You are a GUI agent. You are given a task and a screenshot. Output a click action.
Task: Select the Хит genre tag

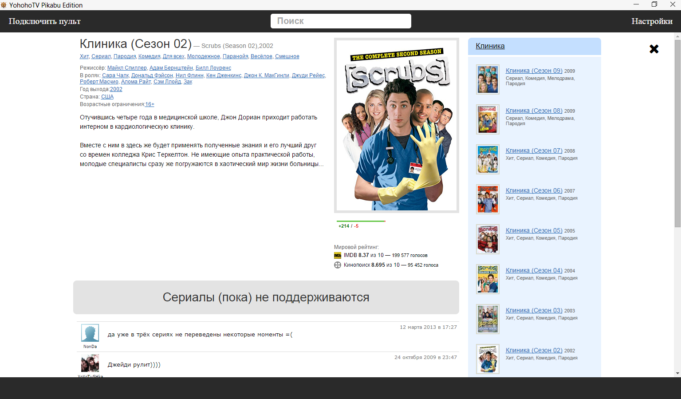coord(84,56)
